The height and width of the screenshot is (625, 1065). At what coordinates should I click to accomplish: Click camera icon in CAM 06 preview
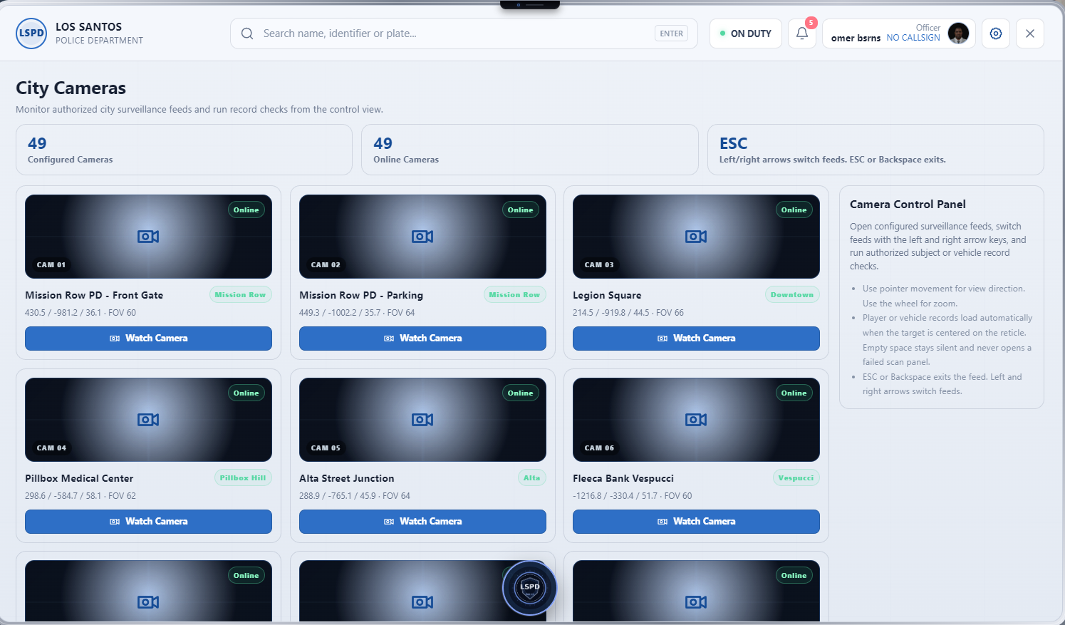pyautogui.click(x=696, y=420)
